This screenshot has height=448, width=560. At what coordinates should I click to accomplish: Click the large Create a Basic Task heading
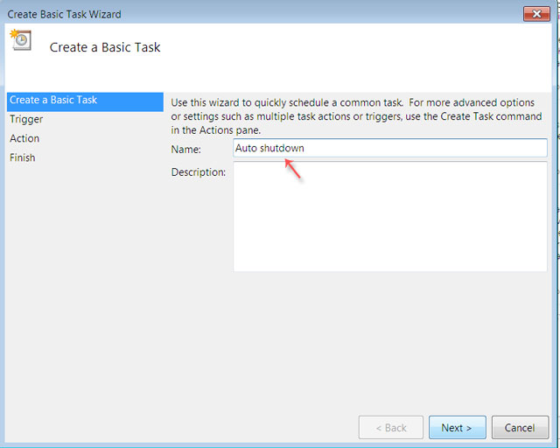(105, 47)
